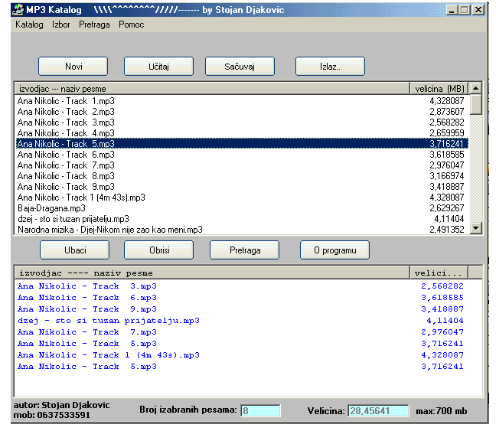The height and width of the screenshot is (431, 496).
Task: Close the MP3 Katalog window
Action: coord(478,10)
